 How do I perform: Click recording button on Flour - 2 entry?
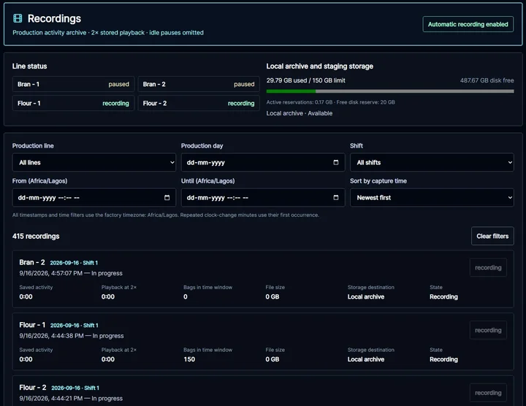(x=488, y=393)
